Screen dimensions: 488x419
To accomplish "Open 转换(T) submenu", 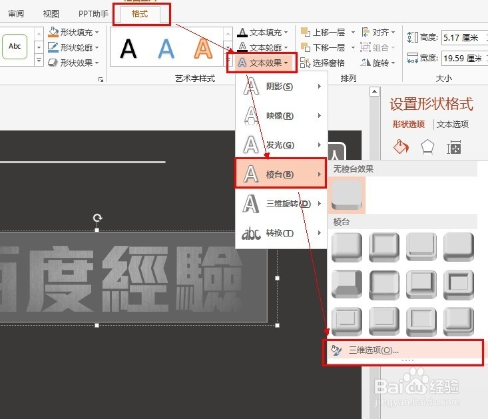I will pos(282,233).
